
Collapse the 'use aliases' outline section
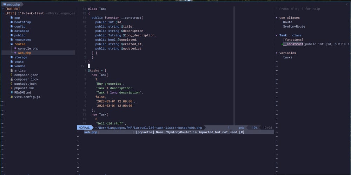tap(277, 17)
